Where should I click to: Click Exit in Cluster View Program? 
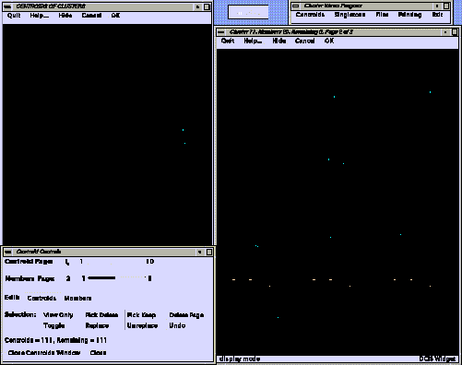coord(437,15)
